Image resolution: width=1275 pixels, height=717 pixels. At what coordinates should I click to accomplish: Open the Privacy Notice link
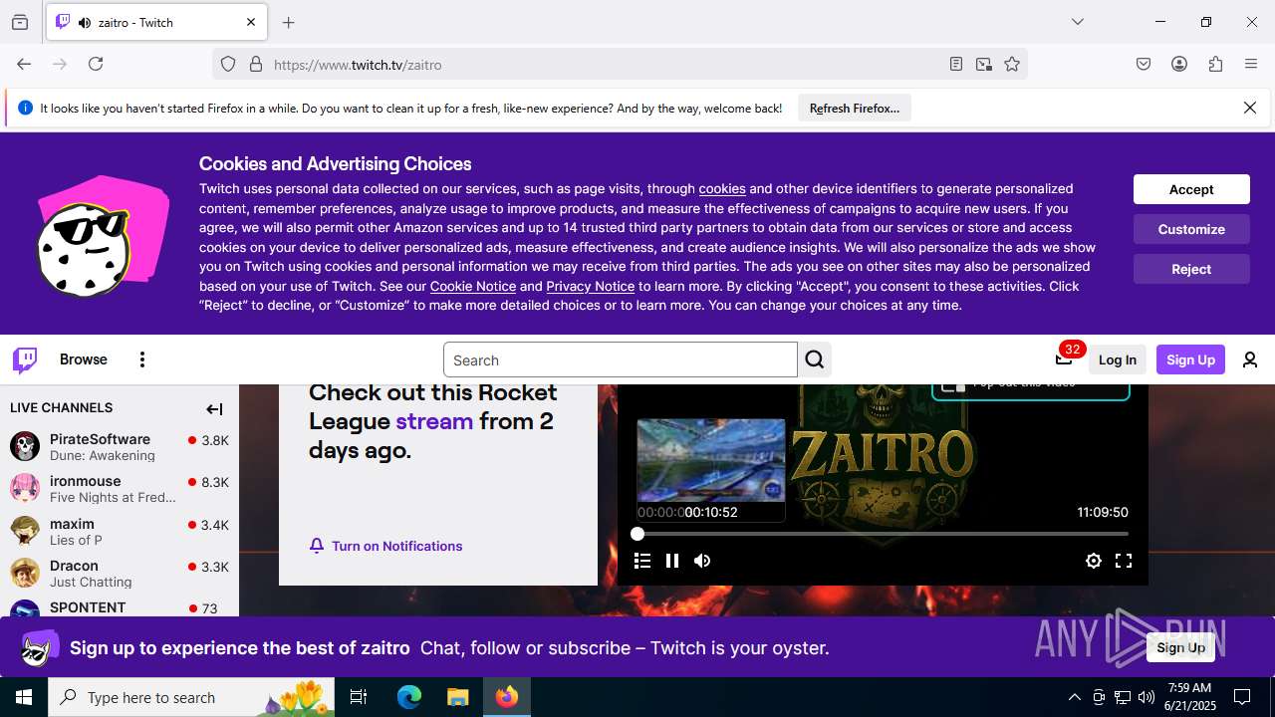[590, 287]
